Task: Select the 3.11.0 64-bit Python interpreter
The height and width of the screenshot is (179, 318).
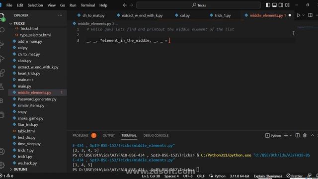Action: (239, 176)
